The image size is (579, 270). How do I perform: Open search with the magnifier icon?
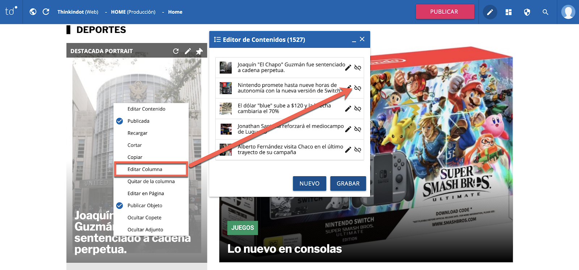coord(545,12)
